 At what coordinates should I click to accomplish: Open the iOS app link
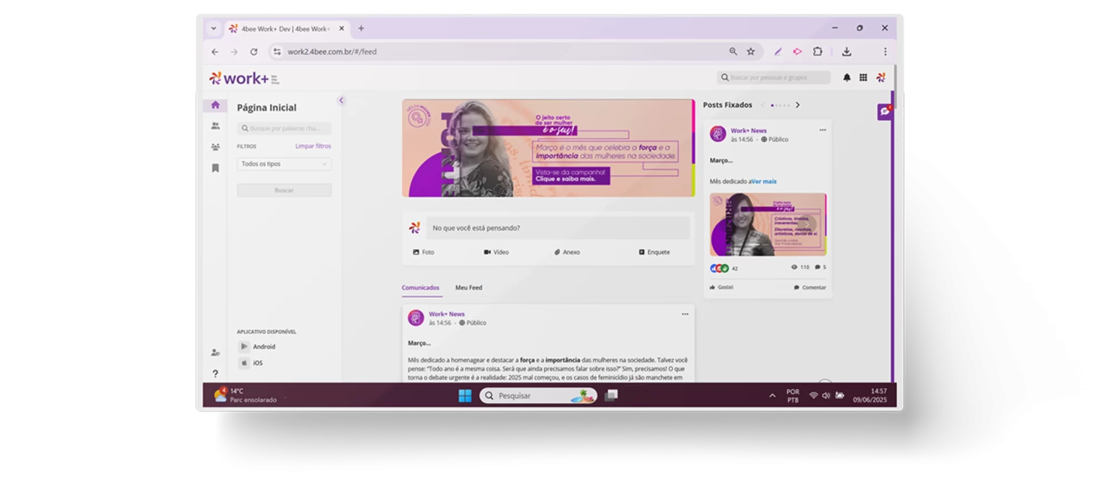click(251, 363)
